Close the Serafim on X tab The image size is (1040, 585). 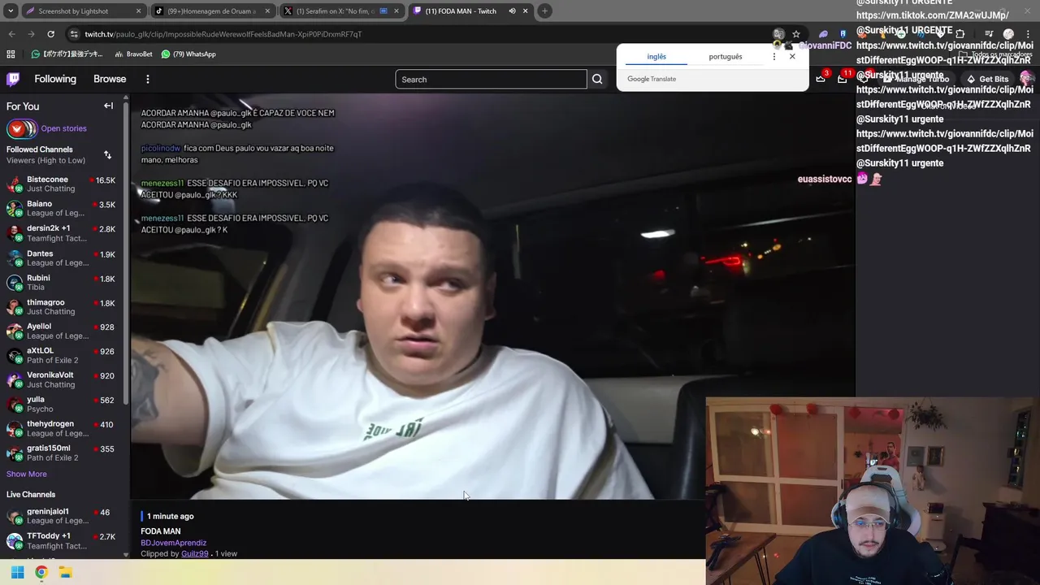coord(396,11)
